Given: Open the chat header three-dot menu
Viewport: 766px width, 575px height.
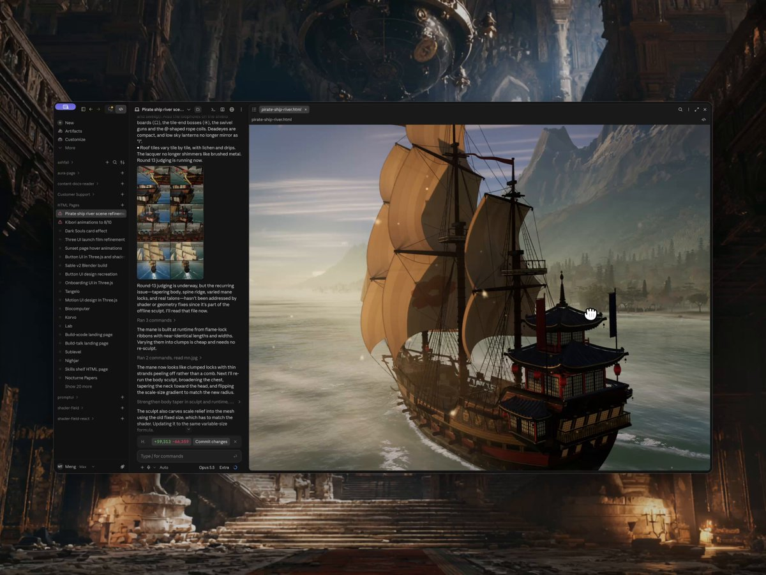Looking at the screenshot, I should pos(241,109).
